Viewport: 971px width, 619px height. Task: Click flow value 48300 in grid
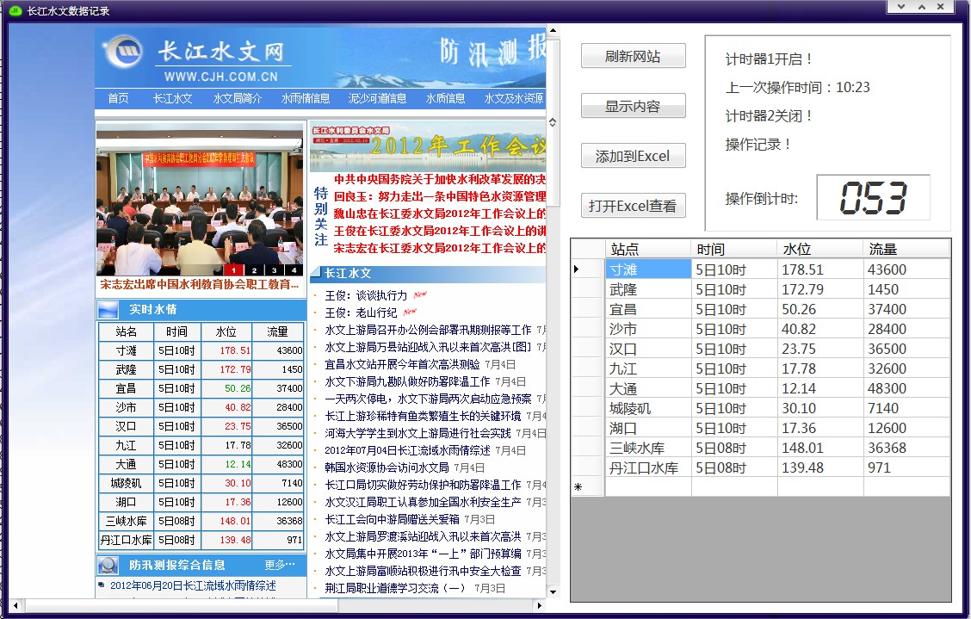(906, 388)
